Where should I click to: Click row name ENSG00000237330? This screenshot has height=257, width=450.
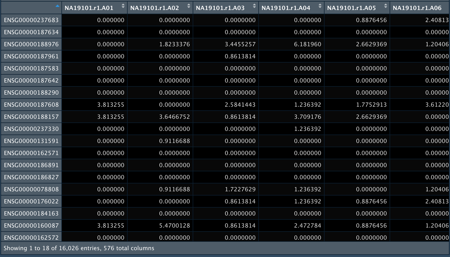pos(31,129)
